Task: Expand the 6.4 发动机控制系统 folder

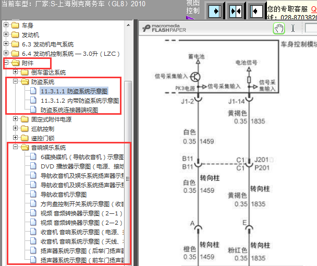Action: point(6,53)
